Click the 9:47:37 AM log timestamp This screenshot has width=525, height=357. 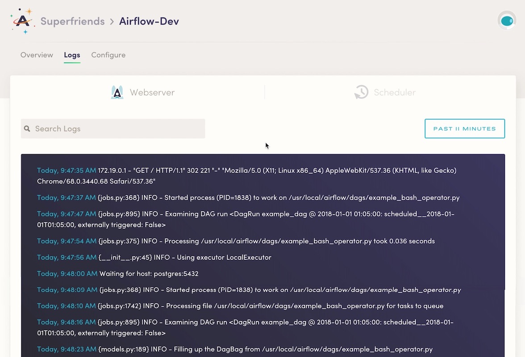pos(66,197)
